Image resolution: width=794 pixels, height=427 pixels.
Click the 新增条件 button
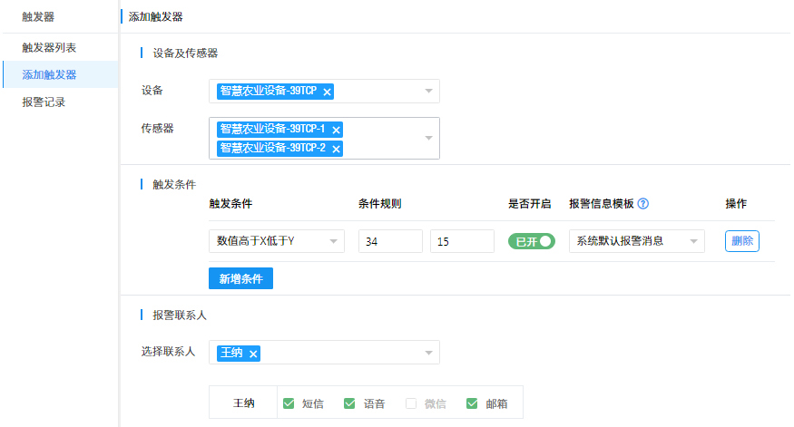point(240,278)
